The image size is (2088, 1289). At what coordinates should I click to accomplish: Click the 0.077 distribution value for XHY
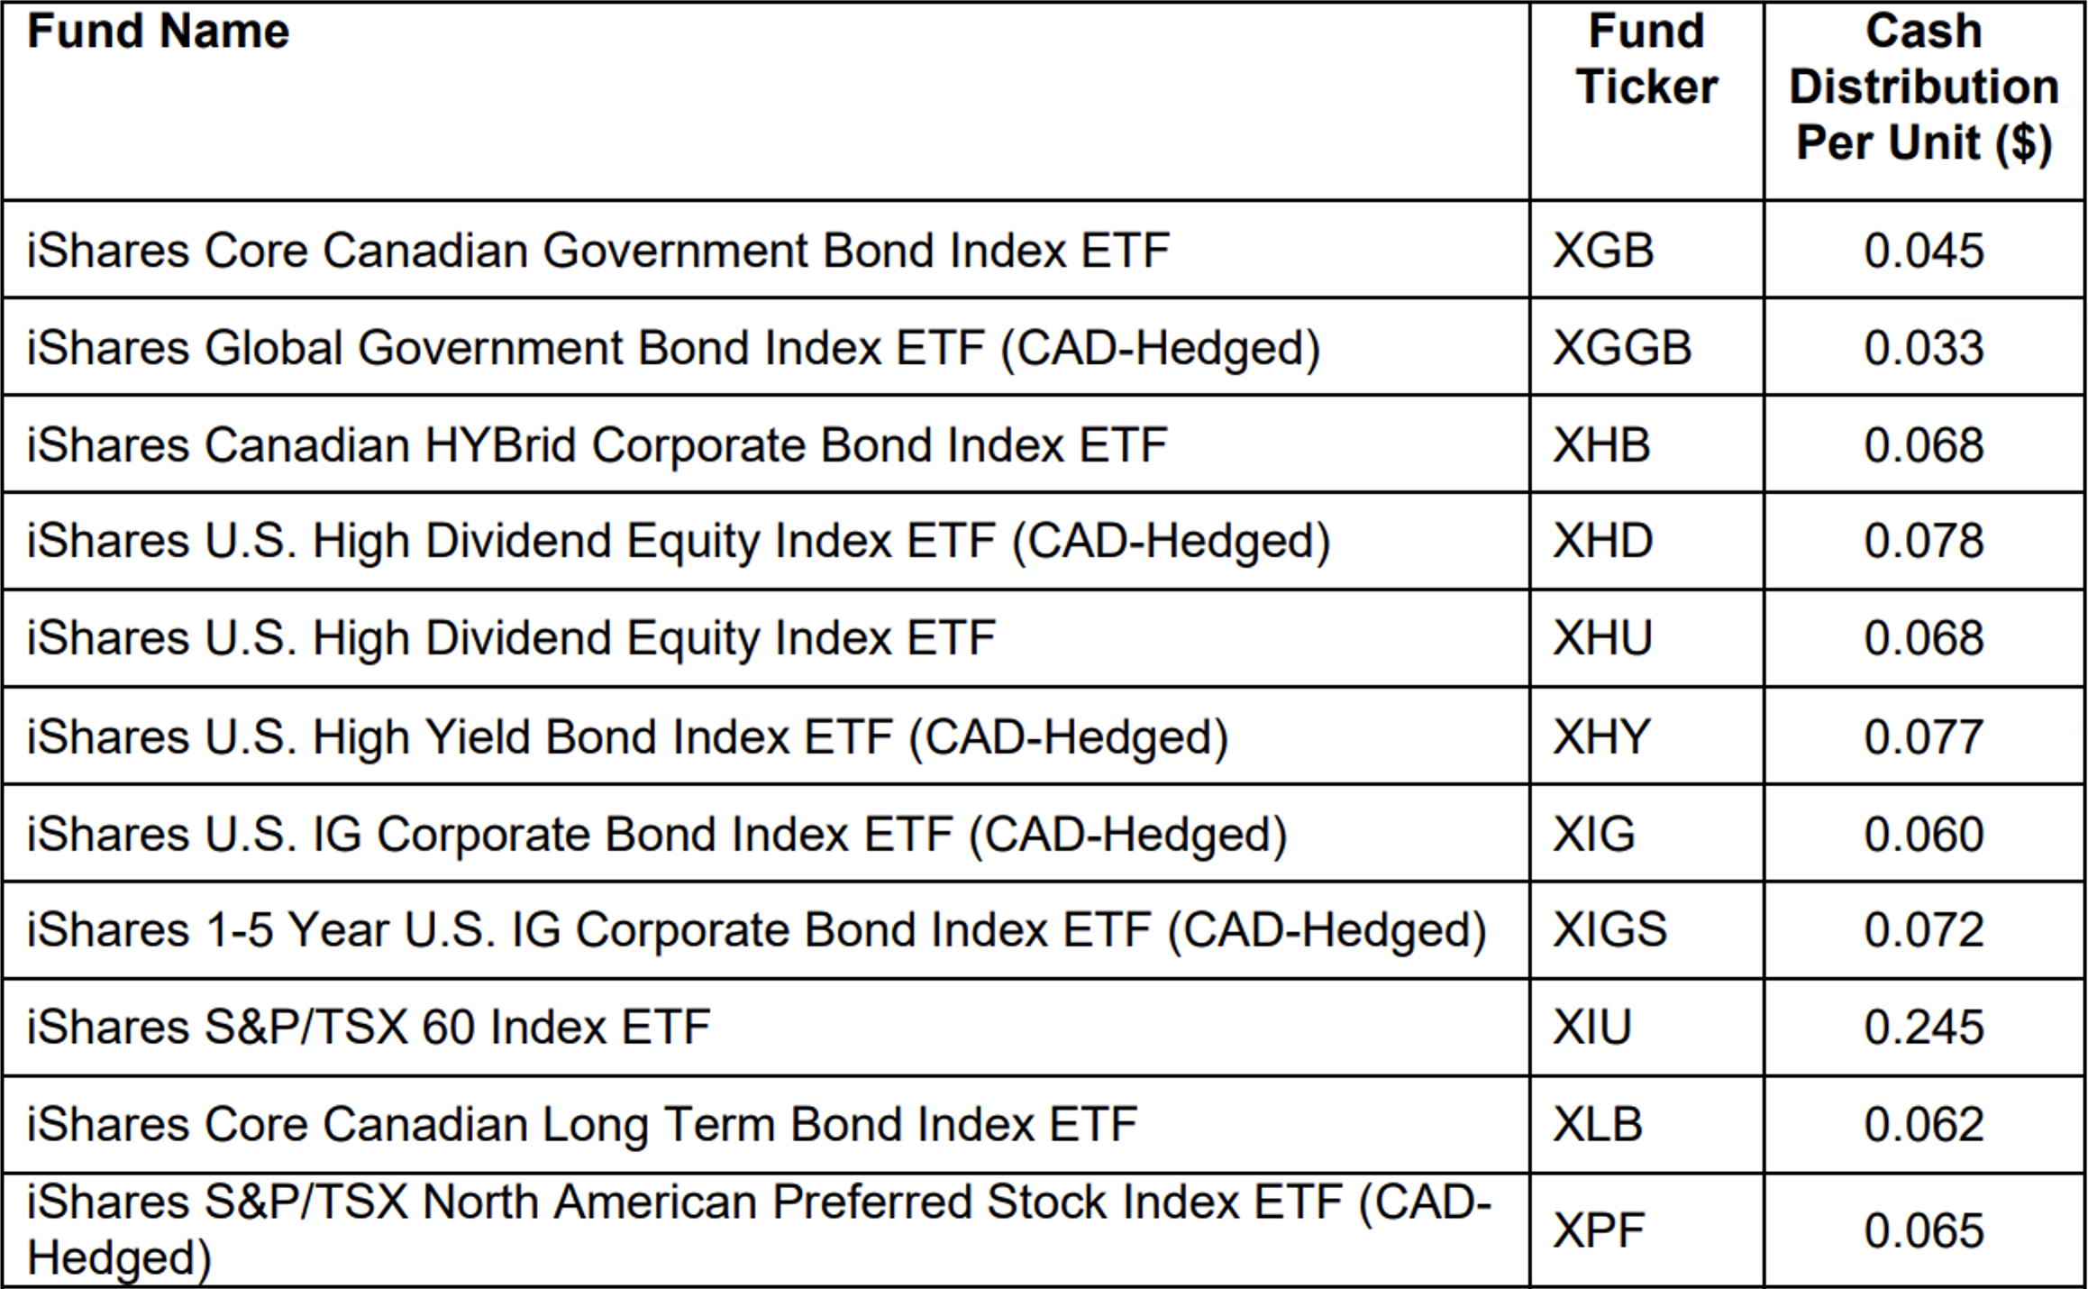click(1924, 736)
